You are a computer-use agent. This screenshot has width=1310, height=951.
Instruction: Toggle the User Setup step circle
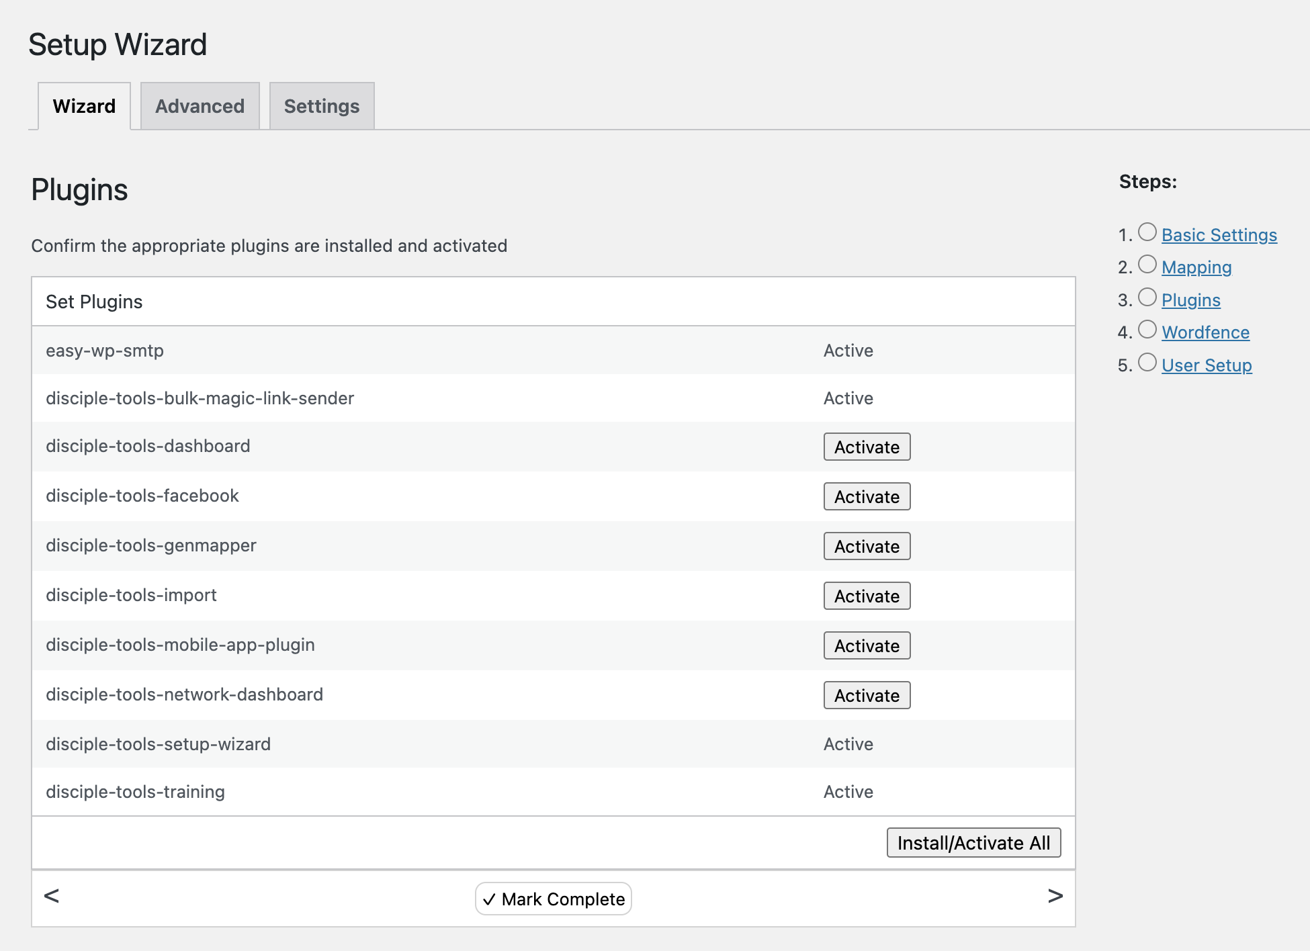point(1147,362)
